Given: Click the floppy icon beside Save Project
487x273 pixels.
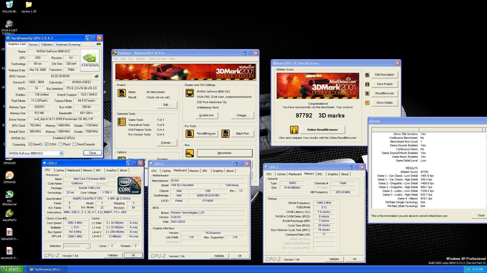Looking at the screenshot, I should coord(367,84).
